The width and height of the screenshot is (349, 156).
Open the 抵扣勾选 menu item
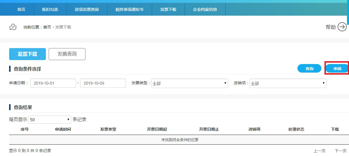click(x=50, y=9)
